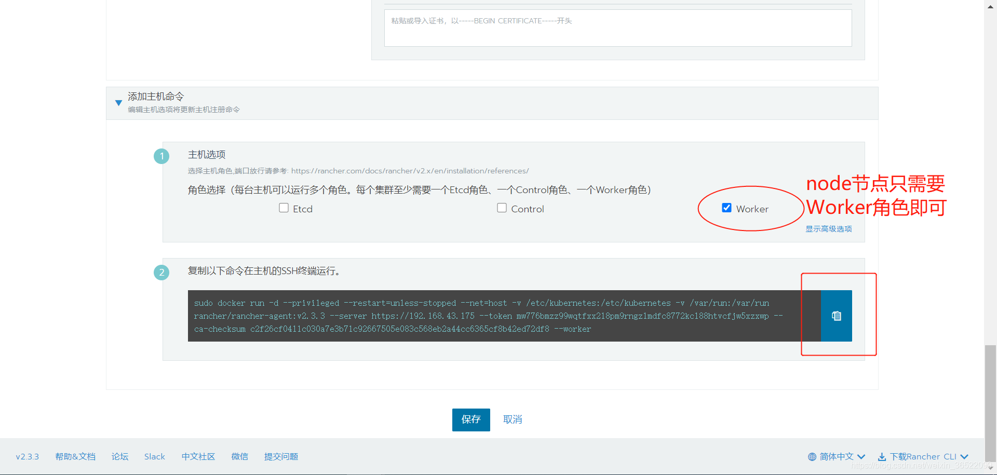Open the Slack footer link

coord(155,457)
